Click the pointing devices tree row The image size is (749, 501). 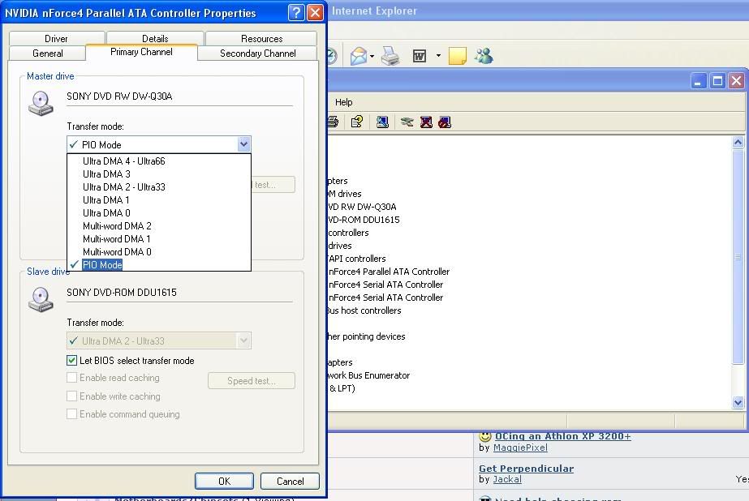[x=366, y=336]
